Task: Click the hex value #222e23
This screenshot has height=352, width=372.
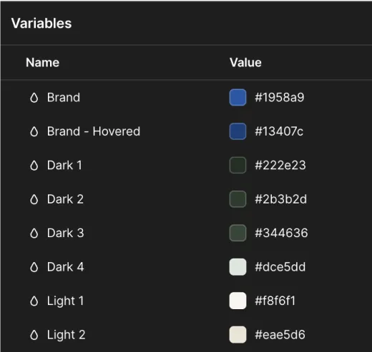Action: click(x=280, y=165)
